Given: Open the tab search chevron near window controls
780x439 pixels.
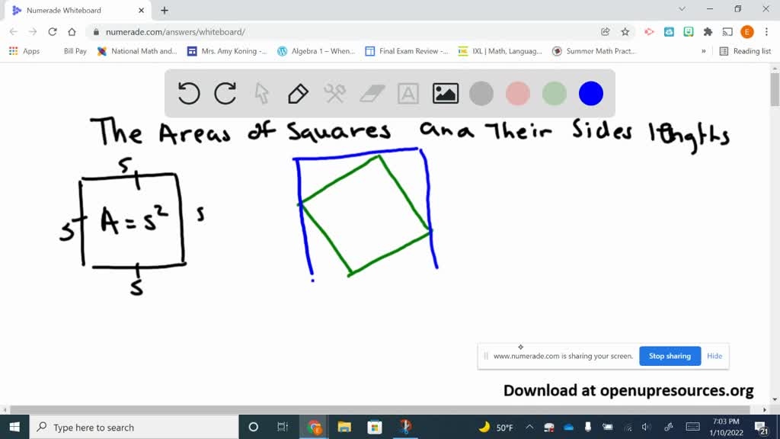Looking at the screenshot, I should [x=680, y=10].
